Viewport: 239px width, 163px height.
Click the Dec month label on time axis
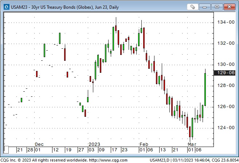click(39, 144)
